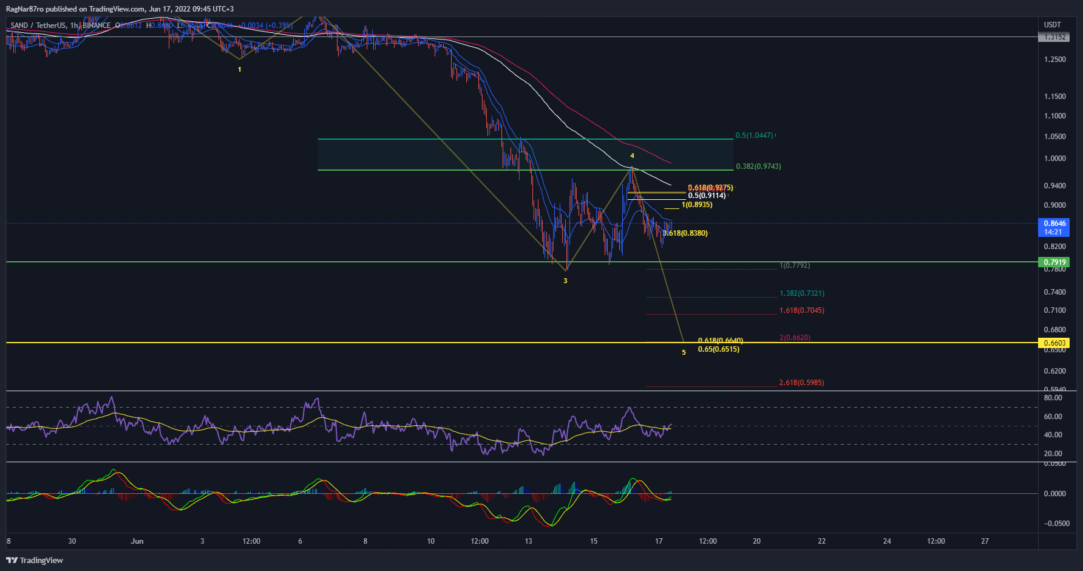This screenshot has height=571, width=1083.
Task: Click MACD scale value −0.0500
Action: point(1057,524)
